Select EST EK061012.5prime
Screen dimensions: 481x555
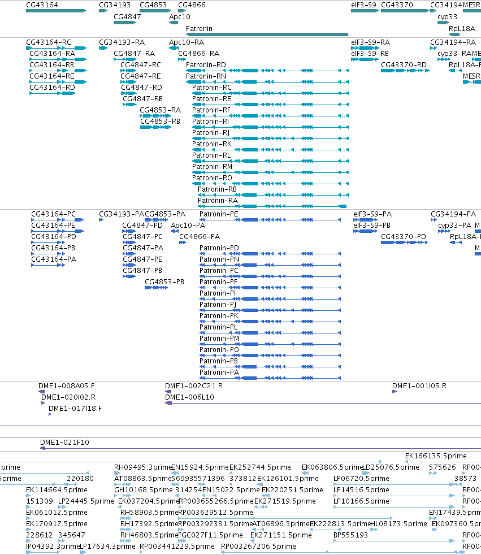[28, 518]
